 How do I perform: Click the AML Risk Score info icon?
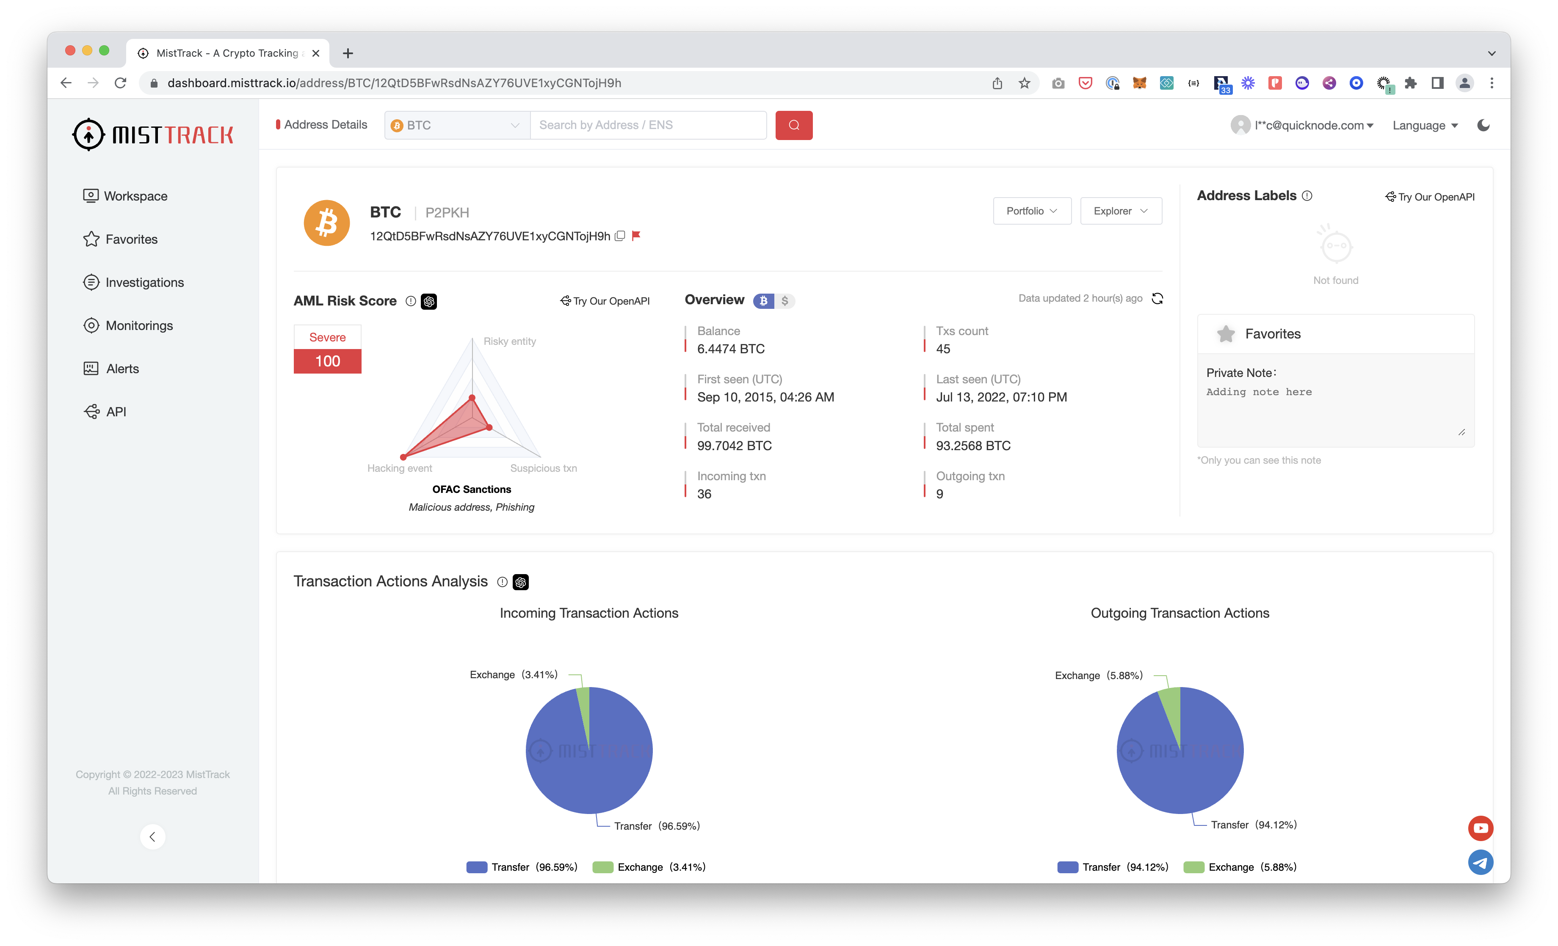[x=410, y=301]
